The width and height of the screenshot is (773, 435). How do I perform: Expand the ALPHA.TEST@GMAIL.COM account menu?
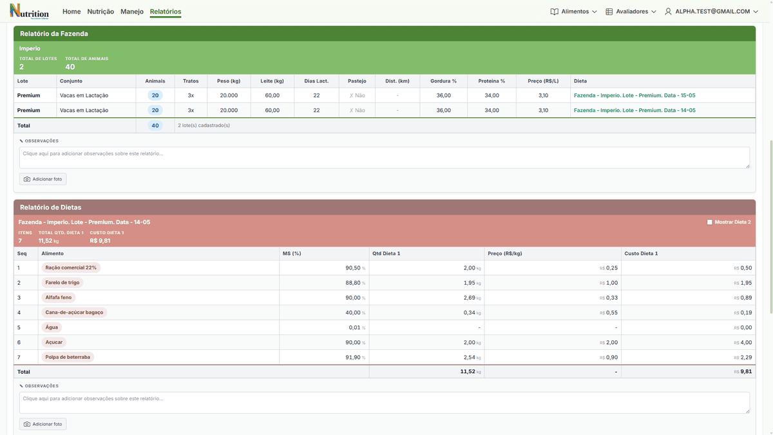(x=711, y=12)
